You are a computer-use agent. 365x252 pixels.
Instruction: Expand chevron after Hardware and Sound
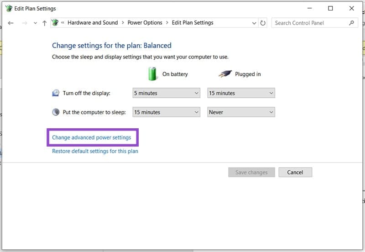(123, 22)
